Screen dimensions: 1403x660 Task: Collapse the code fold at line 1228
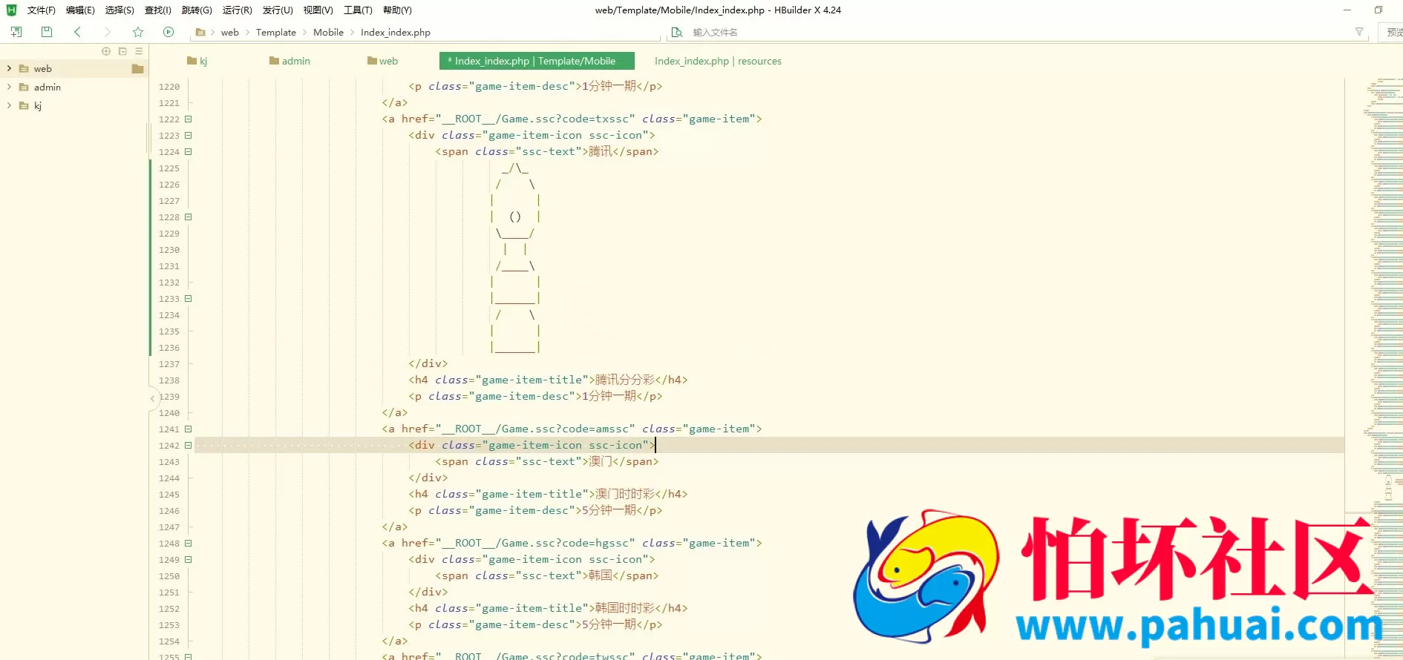point(189,217)
